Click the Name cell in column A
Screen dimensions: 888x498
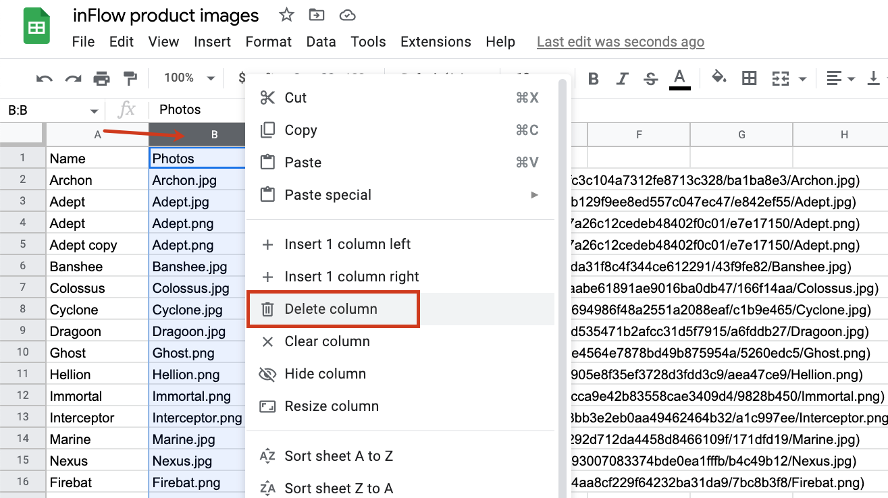coord(97,159)
